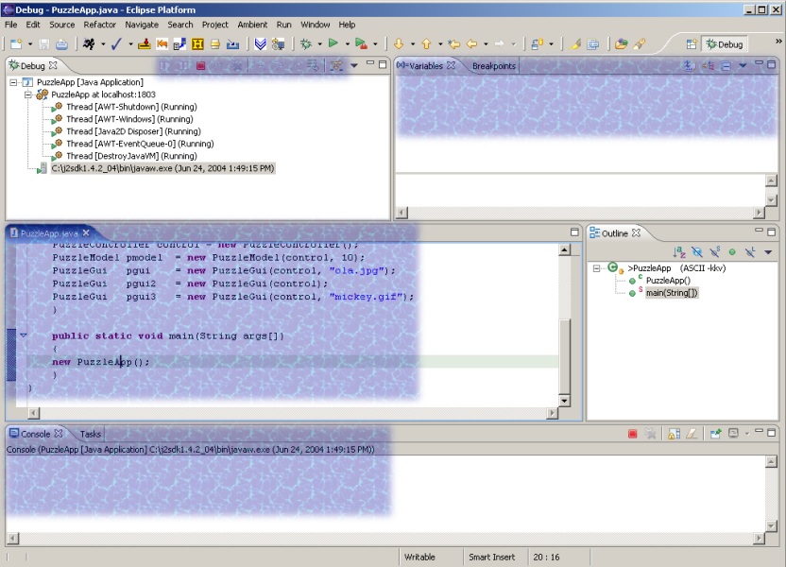Click the Save icon in main toolbar

[45, 43]
